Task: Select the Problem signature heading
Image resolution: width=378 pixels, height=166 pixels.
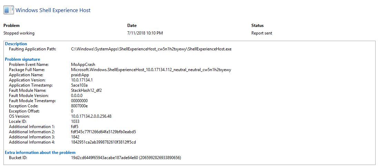Action: point(22,59)
